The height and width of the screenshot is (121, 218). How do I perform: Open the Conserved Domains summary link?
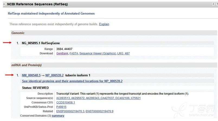pyautogui.click(x=58, y=116)
